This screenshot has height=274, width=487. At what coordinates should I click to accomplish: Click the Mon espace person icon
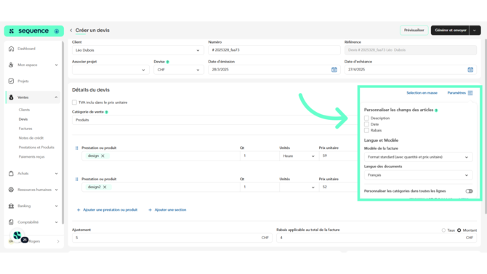pyautogui.click(x=11, y=65)
